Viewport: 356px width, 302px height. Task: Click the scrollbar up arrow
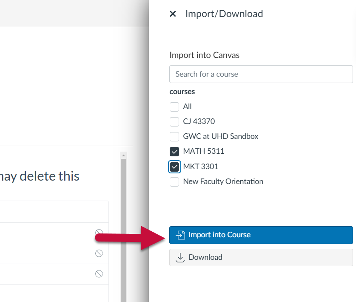pos(123,155)
